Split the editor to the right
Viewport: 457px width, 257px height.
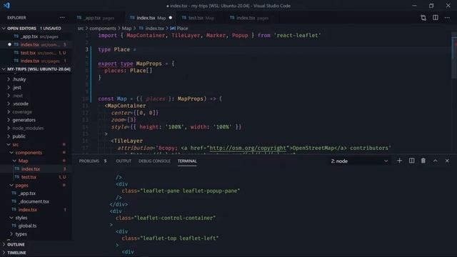(436, 18)
